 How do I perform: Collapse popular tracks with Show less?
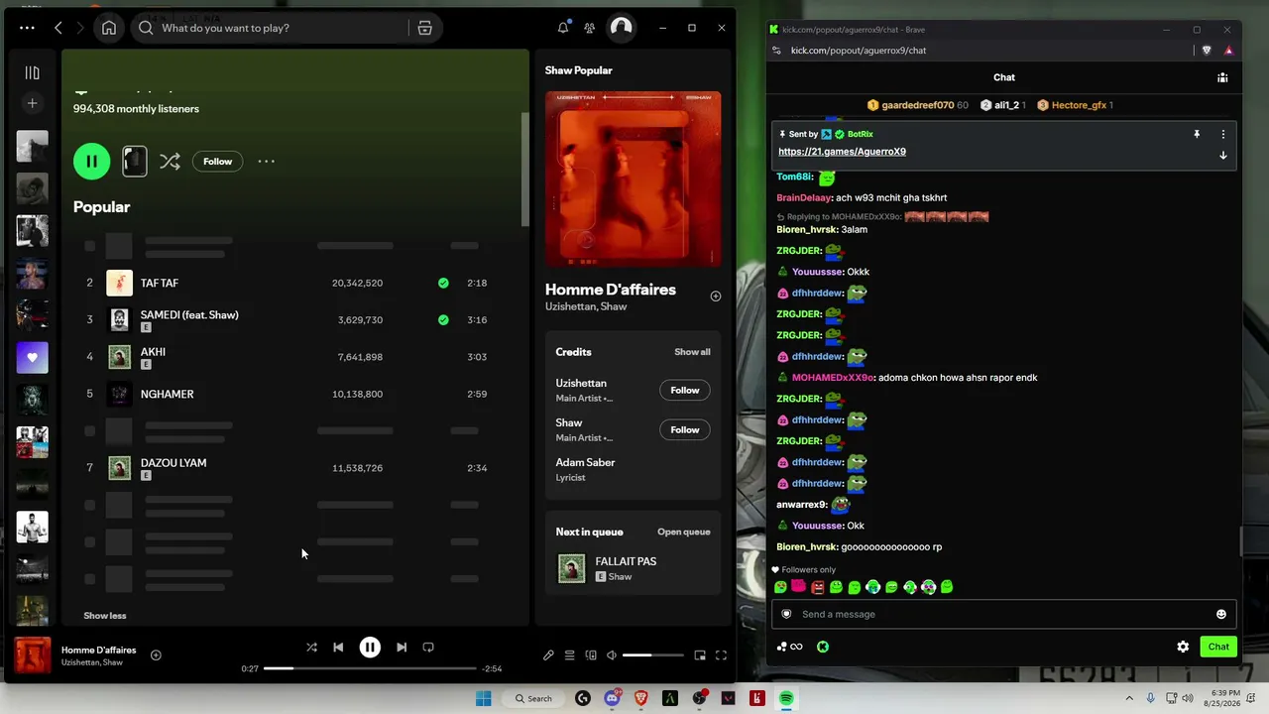104,616
